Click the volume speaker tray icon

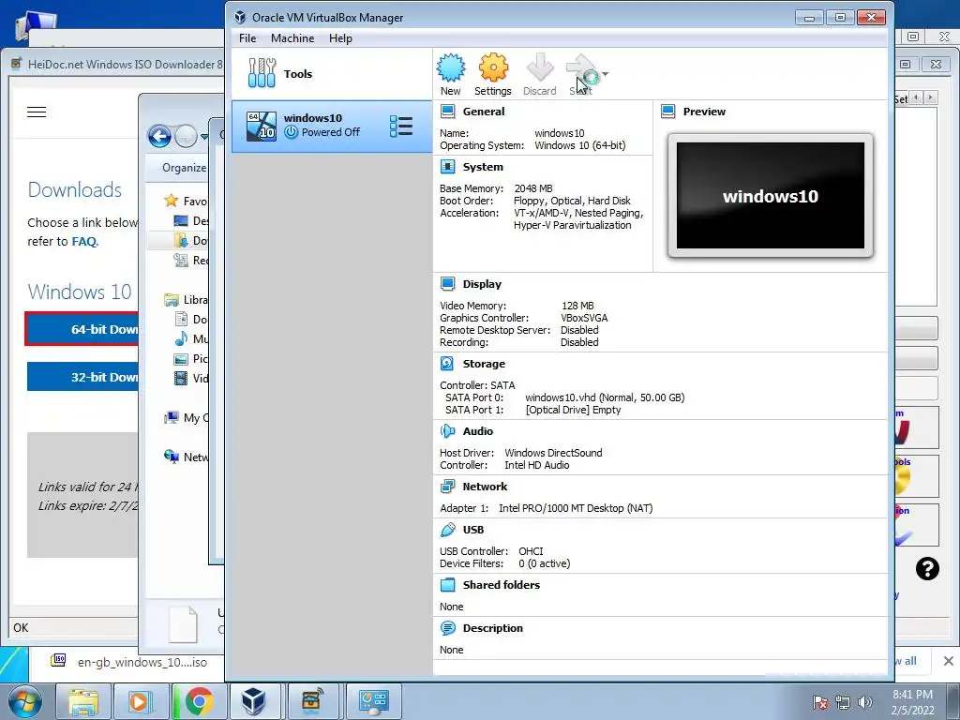click(x=865, y=702)
